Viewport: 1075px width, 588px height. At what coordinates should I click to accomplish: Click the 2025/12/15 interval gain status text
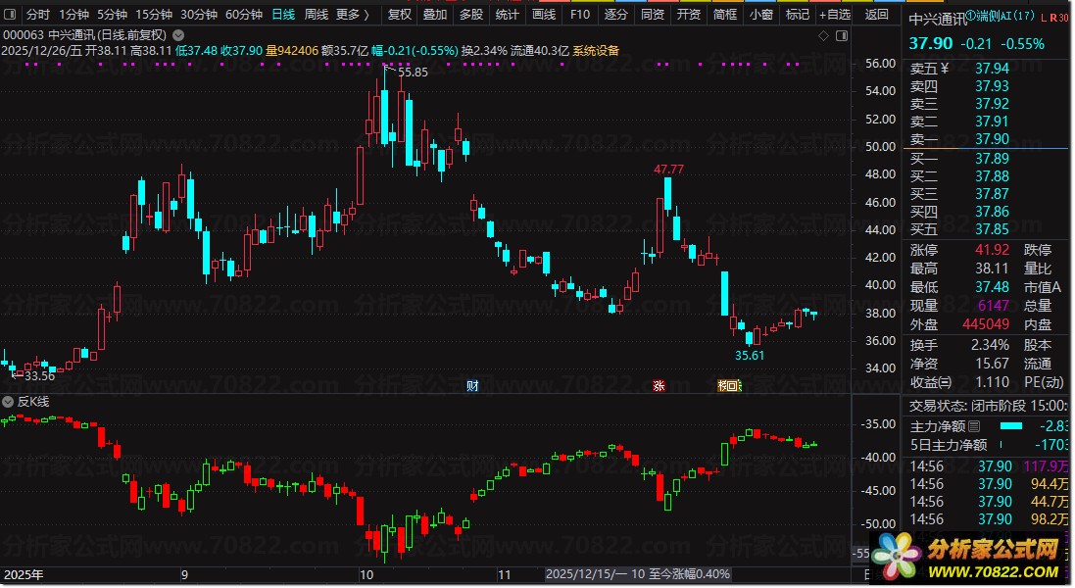[638, 574]
